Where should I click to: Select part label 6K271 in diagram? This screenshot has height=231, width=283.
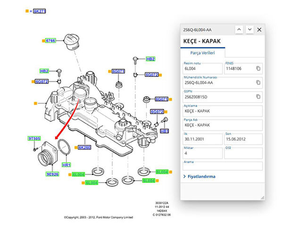point(40,11)
